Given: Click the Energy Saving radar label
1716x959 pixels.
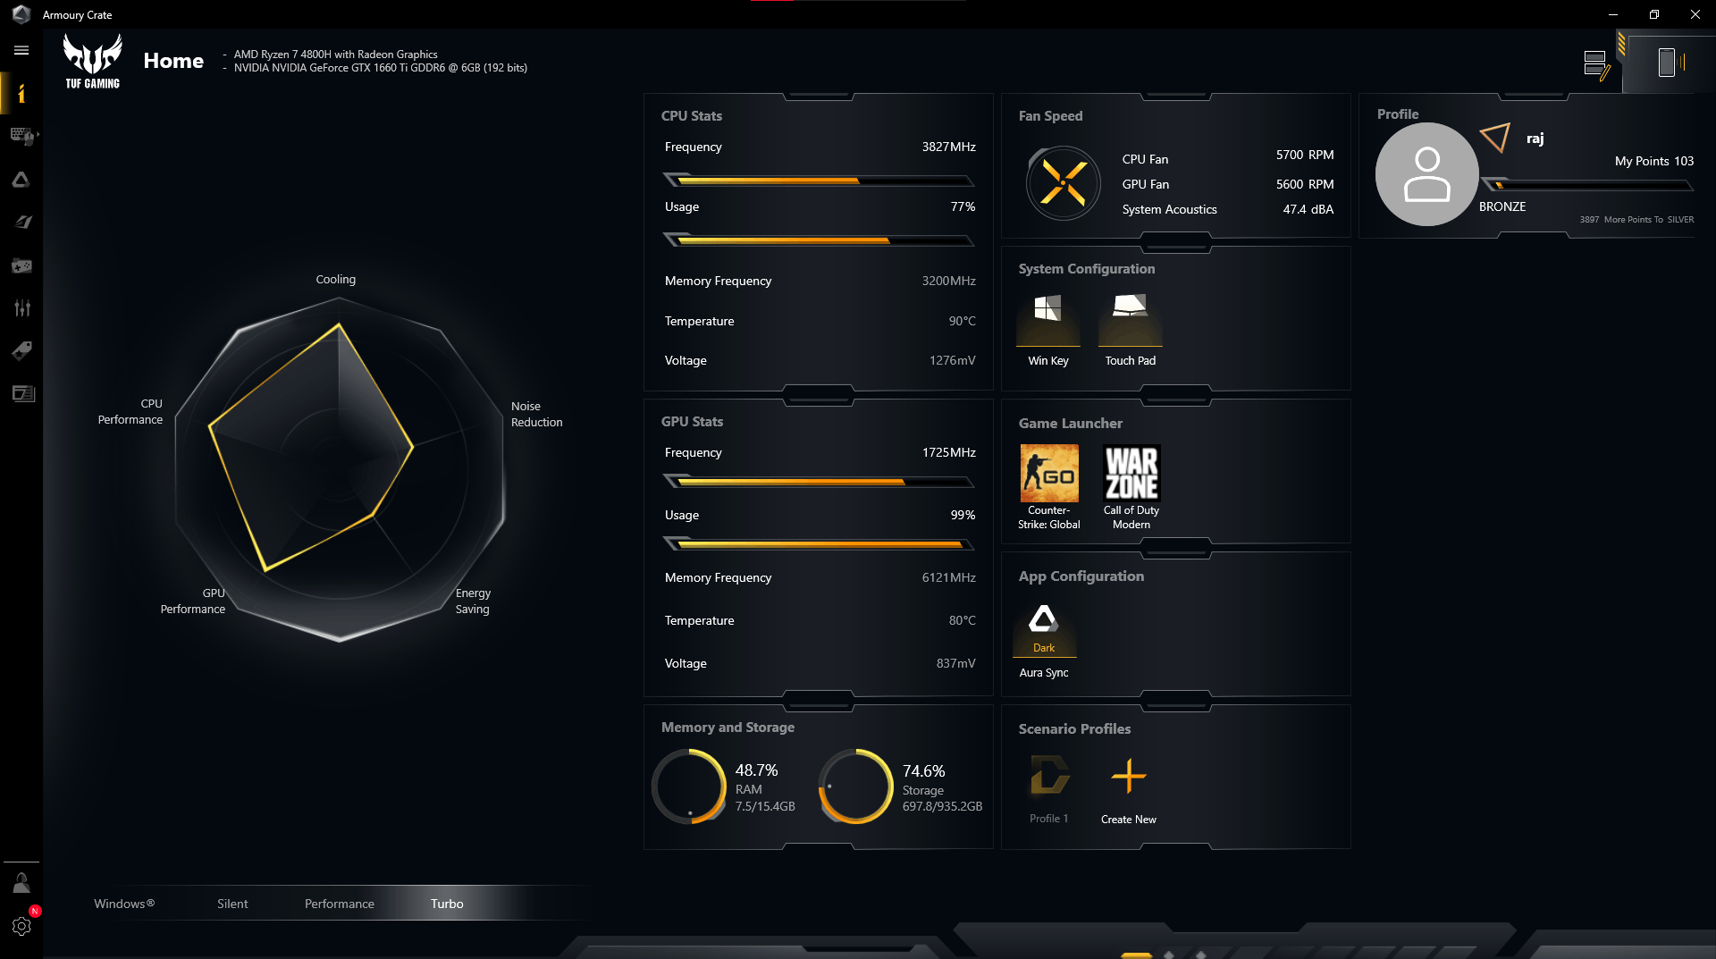Looking at the screenshot, I should tap(473, 601).
